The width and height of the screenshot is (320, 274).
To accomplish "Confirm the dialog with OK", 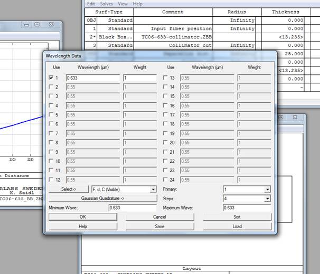I will [x=82, y=217].
